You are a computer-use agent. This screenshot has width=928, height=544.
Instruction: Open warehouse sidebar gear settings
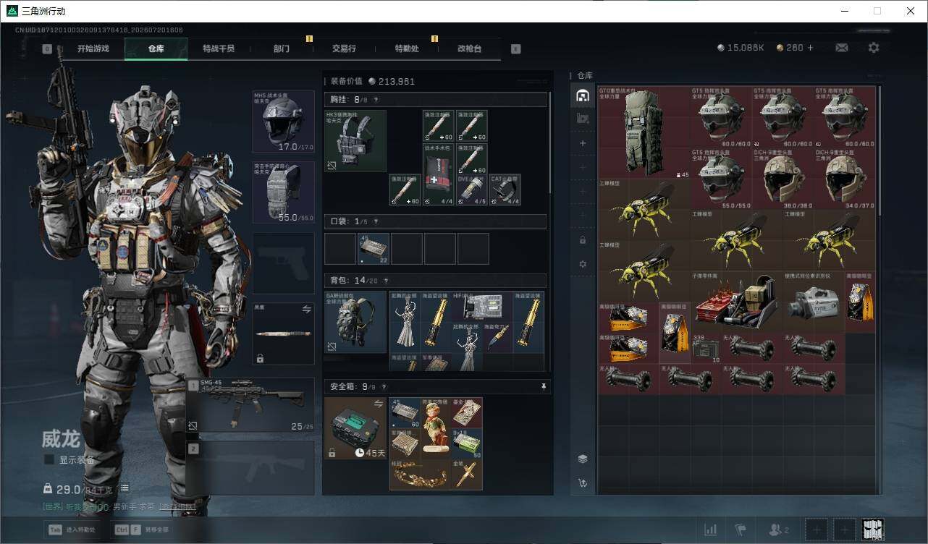583,264
